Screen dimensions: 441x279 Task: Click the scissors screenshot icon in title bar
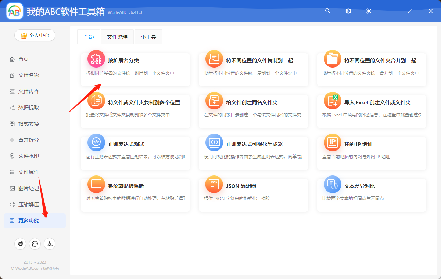(369, 11)
